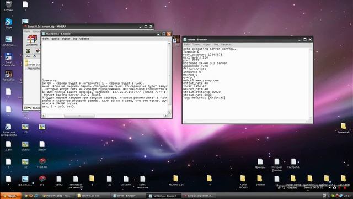Open Правка menu in Настройка Notepad
The width and height of the screenshot is (353, 199).
(x=55, y=39)
